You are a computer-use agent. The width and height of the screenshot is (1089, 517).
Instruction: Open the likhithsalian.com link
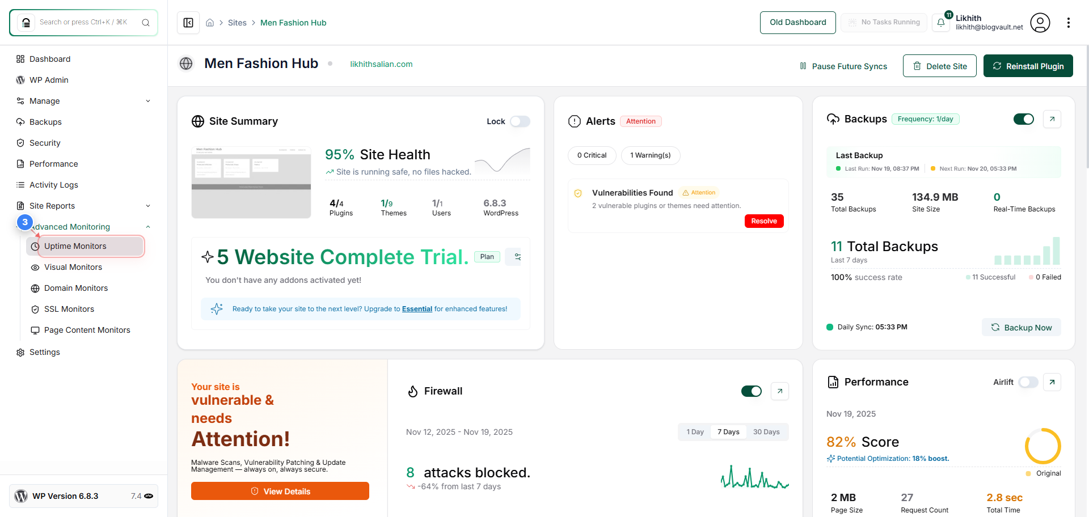coord(381,64)
